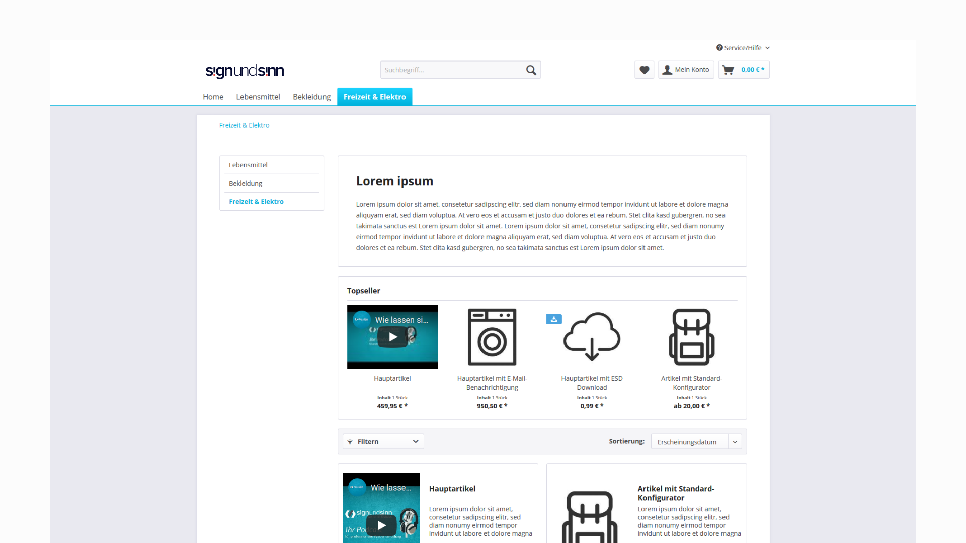Click the price ab 20,00 €
This screenshot has height=543, width=966.
(x=692, y=406)
